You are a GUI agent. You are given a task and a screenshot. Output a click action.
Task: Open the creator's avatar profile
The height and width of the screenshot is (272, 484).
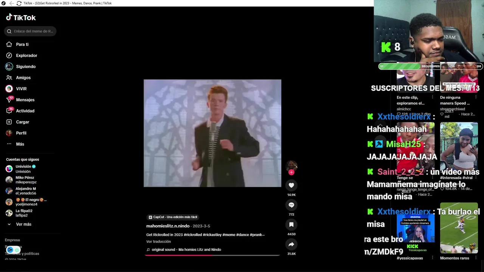[291, 165]
